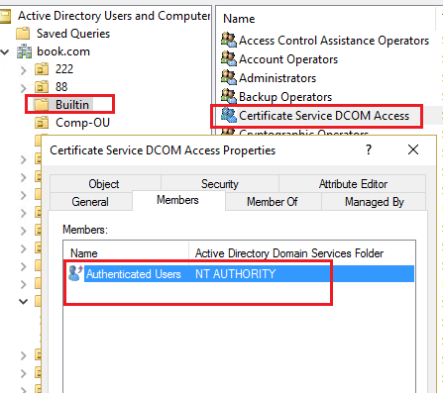Switch to the Managed By tab
Screen dimensions: 443x393
[374, 202]
